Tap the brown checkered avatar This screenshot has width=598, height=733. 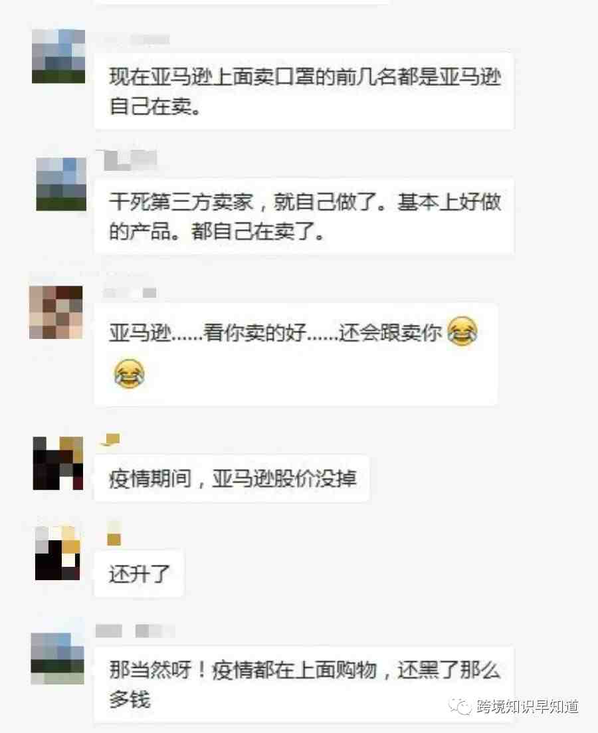point(56,312)
